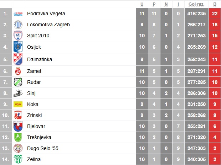Screen dimensions: 221x165
Task: Click the Lokomotiva Zagreb team name
Action: coord(48,25)
